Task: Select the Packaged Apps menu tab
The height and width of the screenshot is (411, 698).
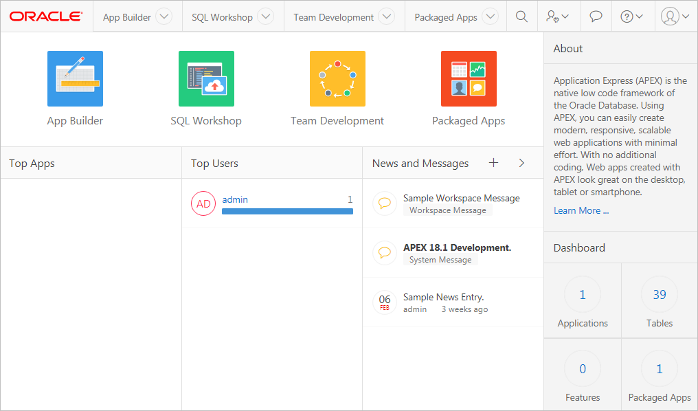Action: click(446, 17)
